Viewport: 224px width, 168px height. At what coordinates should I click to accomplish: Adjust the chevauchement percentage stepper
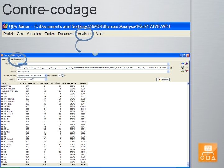click(63, 75)
